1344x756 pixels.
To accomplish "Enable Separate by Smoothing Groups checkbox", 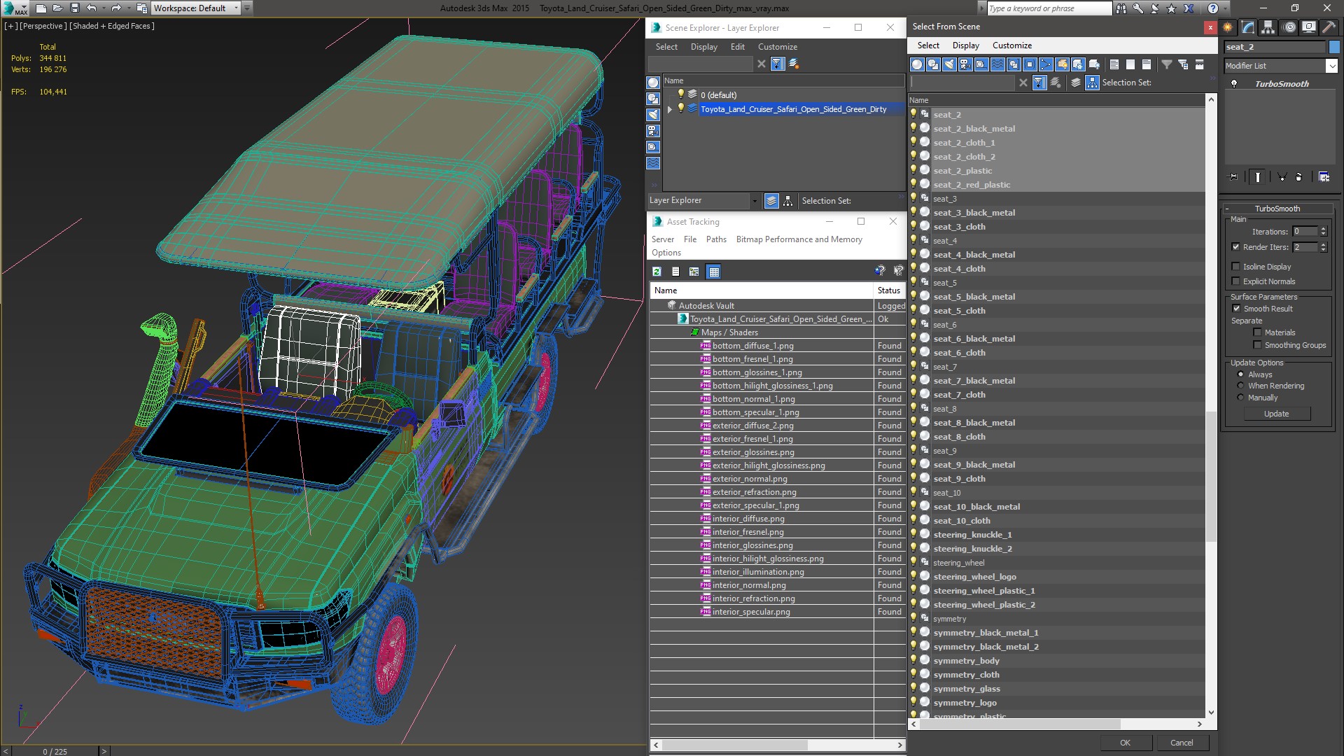I will coord(1258,345).
